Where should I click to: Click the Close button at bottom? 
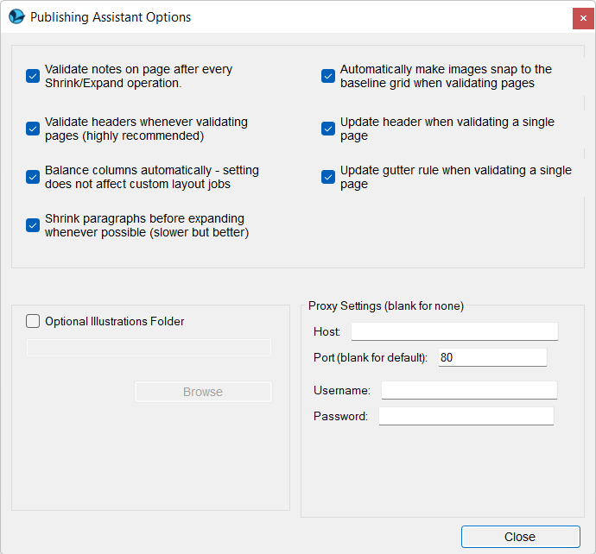click(520, 537)
